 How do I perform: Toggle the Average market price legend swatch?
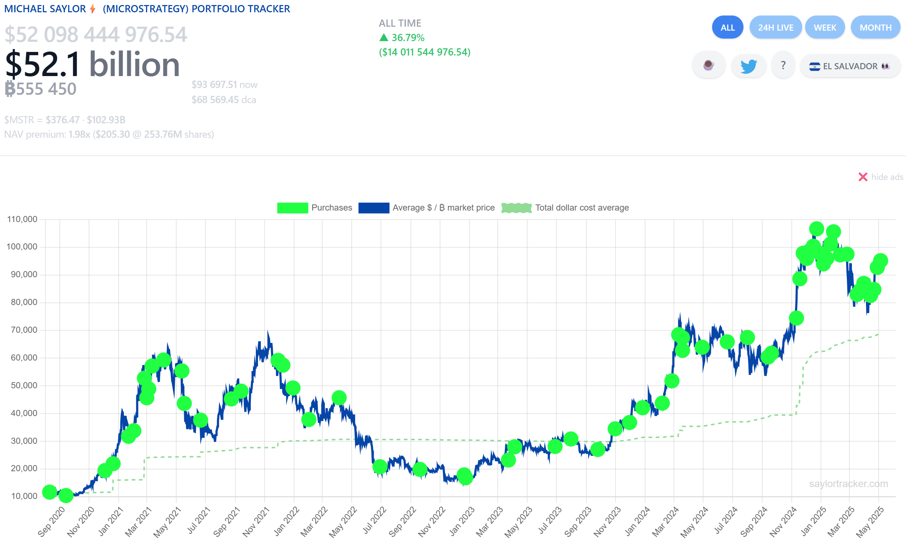[373, 208]
